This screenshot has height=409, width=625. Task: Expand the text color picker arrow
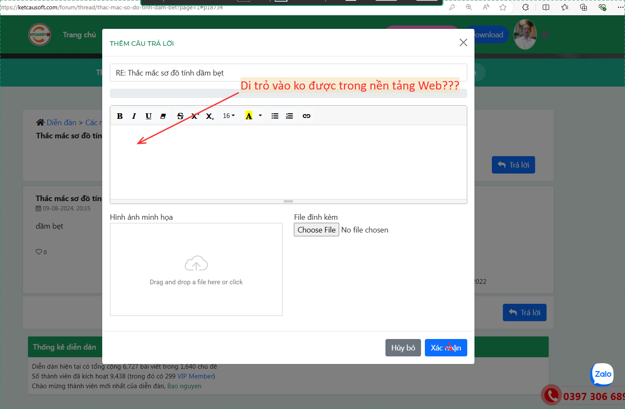(260, 116)
